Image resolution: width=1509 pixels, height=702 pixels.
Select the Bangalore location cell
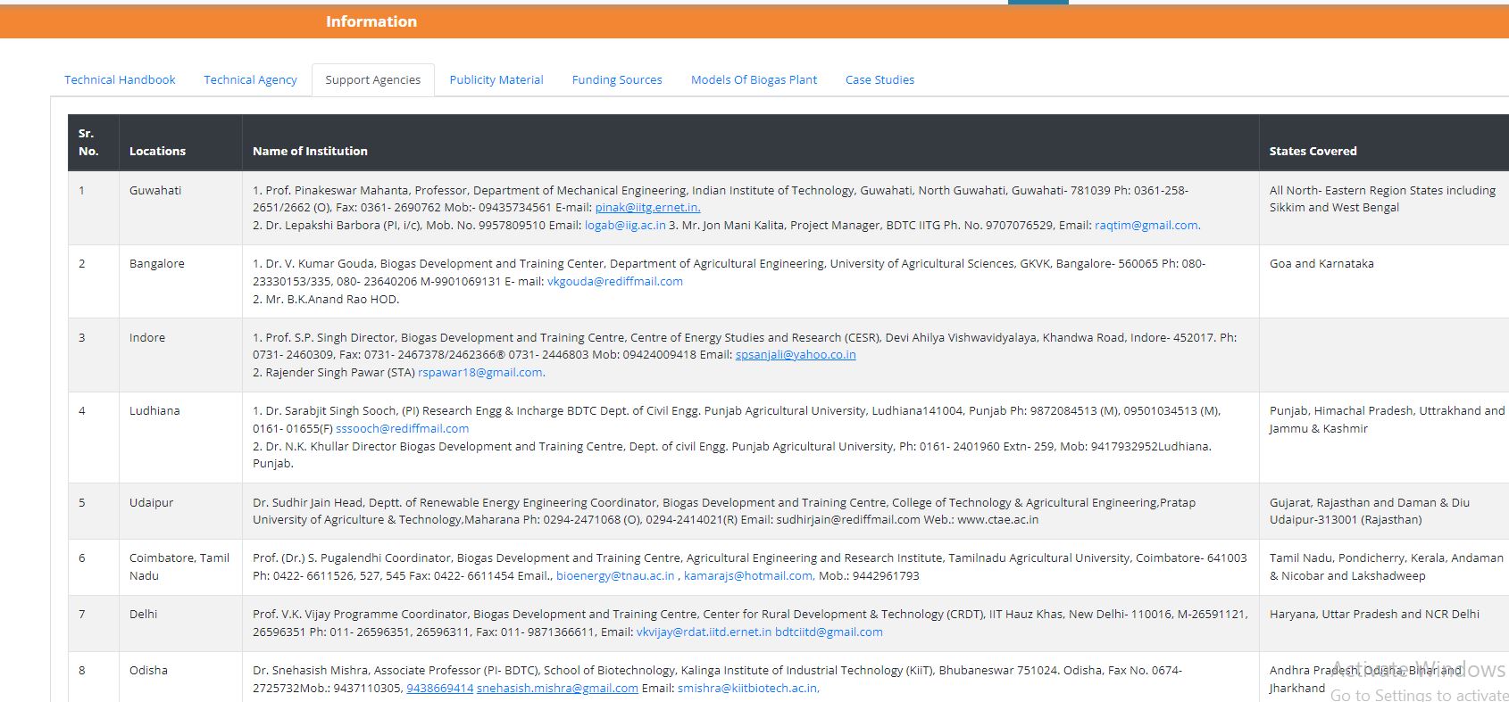(x=180, y=281)
